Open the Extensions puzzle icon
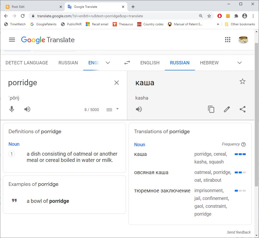Viewport: 259px width, 238px height. coord(236,16)
